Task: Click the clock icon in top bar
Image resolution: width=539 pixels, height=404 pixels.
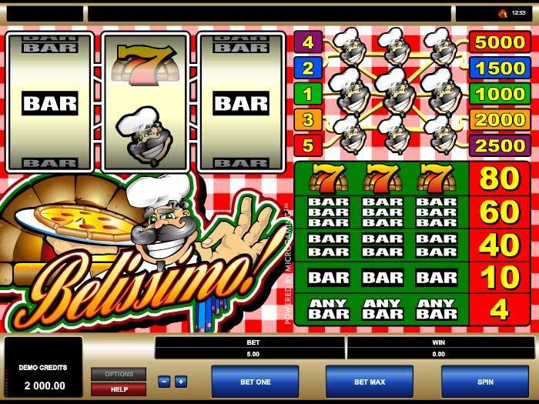Action: pyautogui.click(x=503, y=13)
